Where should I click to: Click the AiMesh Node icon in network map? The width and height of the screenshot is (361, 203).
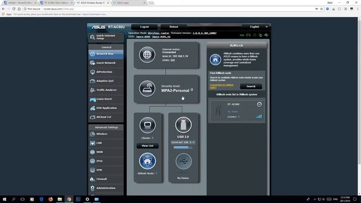pos(147,161)
